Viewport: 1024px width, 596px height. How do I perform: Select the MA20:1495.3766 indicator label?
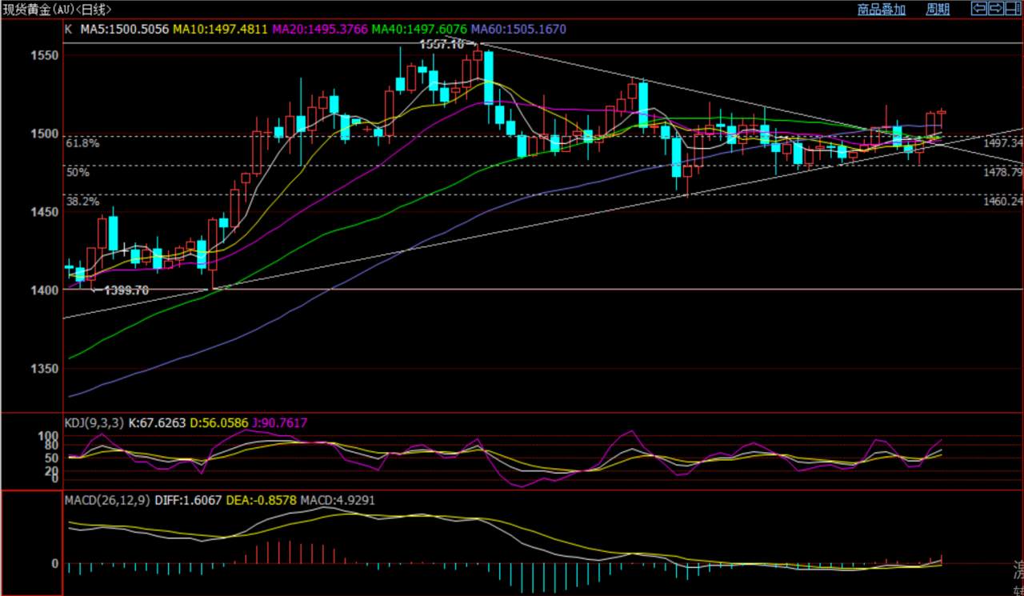(320, 29)
